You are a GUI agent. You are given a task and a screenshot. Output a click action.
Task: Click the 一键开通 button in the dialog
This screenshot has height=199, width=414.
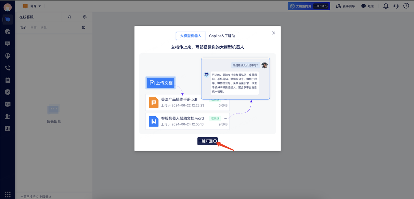tap(208, 141)
